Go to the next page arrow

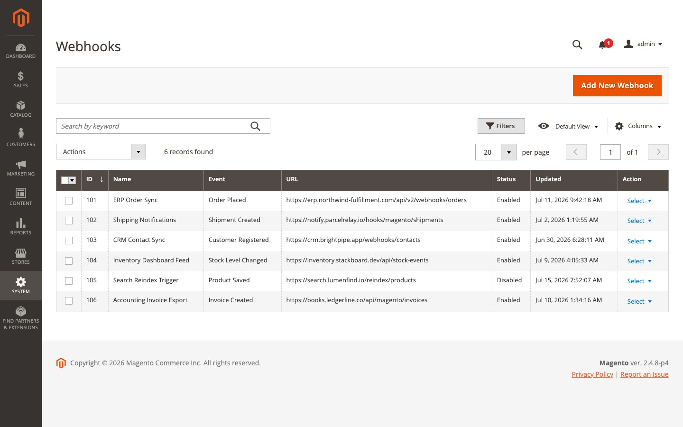coord(658,152)
